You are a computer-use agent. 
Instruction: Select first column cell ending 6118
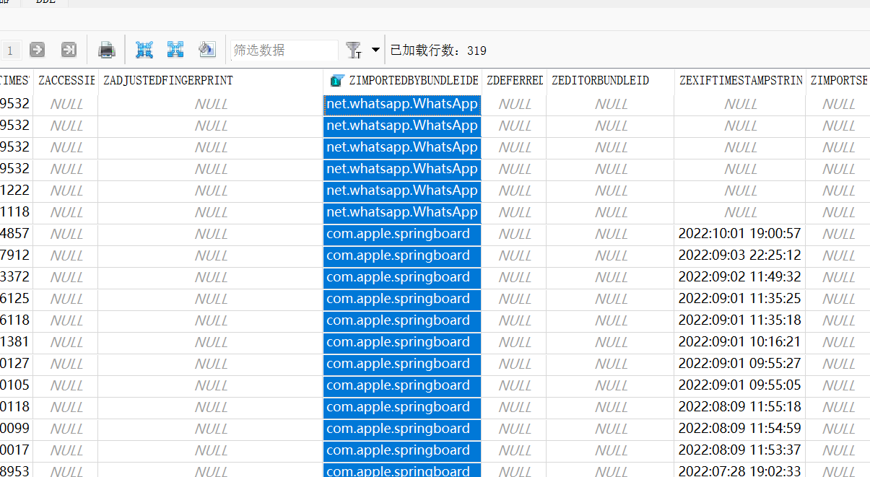coord(16,320)
